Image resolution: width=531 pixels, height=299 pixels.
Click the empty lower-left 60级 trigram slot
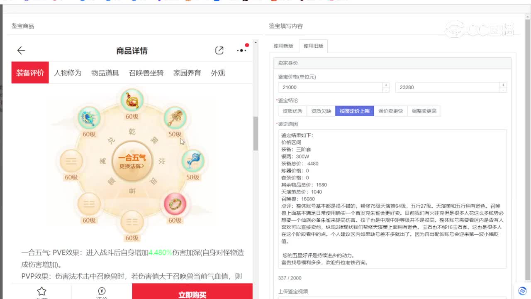pyautogui.click(x=89, y=204)
